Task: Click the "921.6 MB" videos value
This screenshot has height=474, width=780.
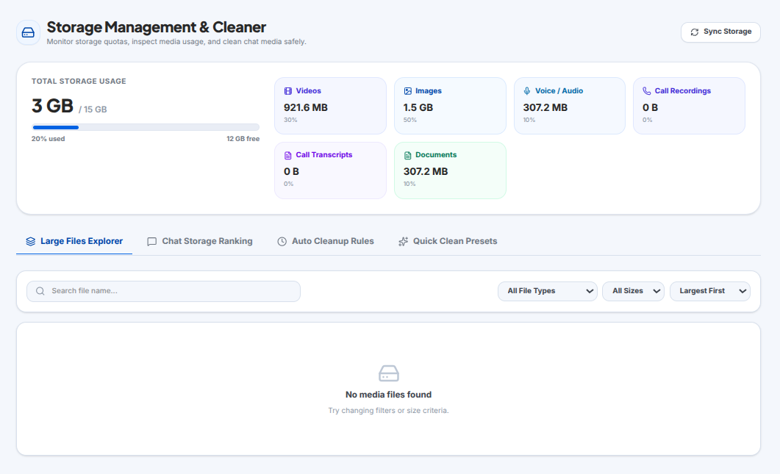Action: click(305, 107)
